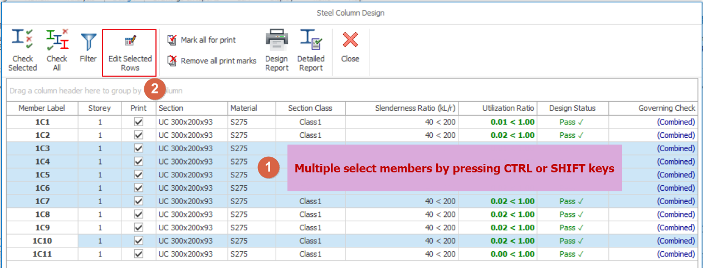Sort by Utilization Ratio column header
703x268 pixels.
coord(507,108)
